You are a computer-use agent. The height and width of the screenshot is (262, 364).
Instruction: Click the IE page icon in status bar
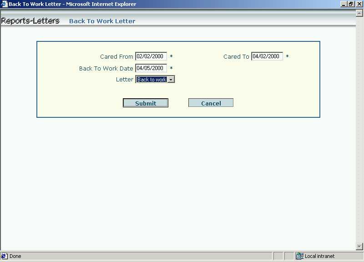[x=4, y=256]
